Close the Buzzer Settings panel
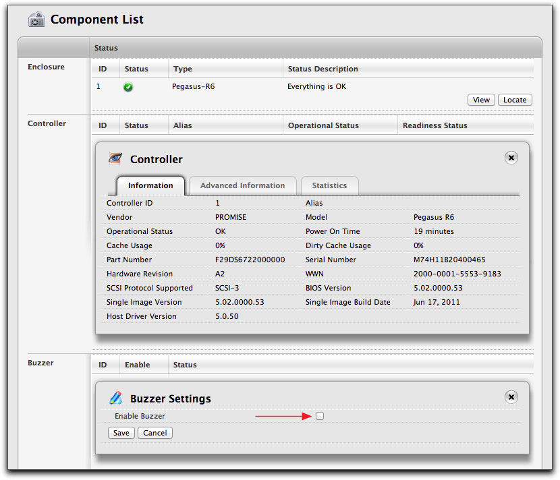 [x=511, y=397]
